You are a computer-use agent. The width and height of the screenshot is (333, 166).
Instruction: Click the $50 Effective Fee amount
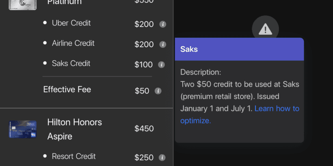[142, 91]
